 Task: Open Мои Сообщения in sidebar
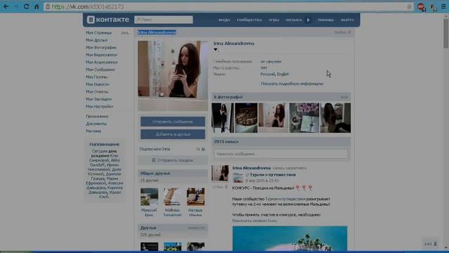[100, 70]
